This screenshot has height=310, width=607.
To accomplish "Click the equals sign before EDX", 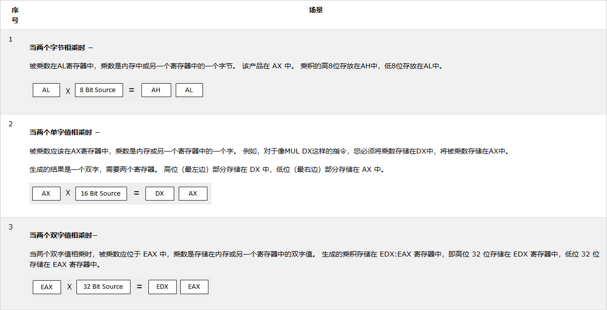I will (139, 286).
